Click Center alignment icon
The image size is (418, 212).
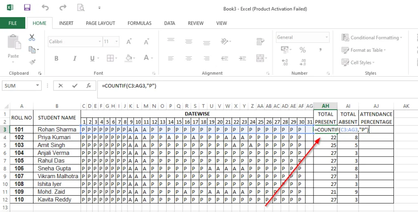[x=189, y=58]
